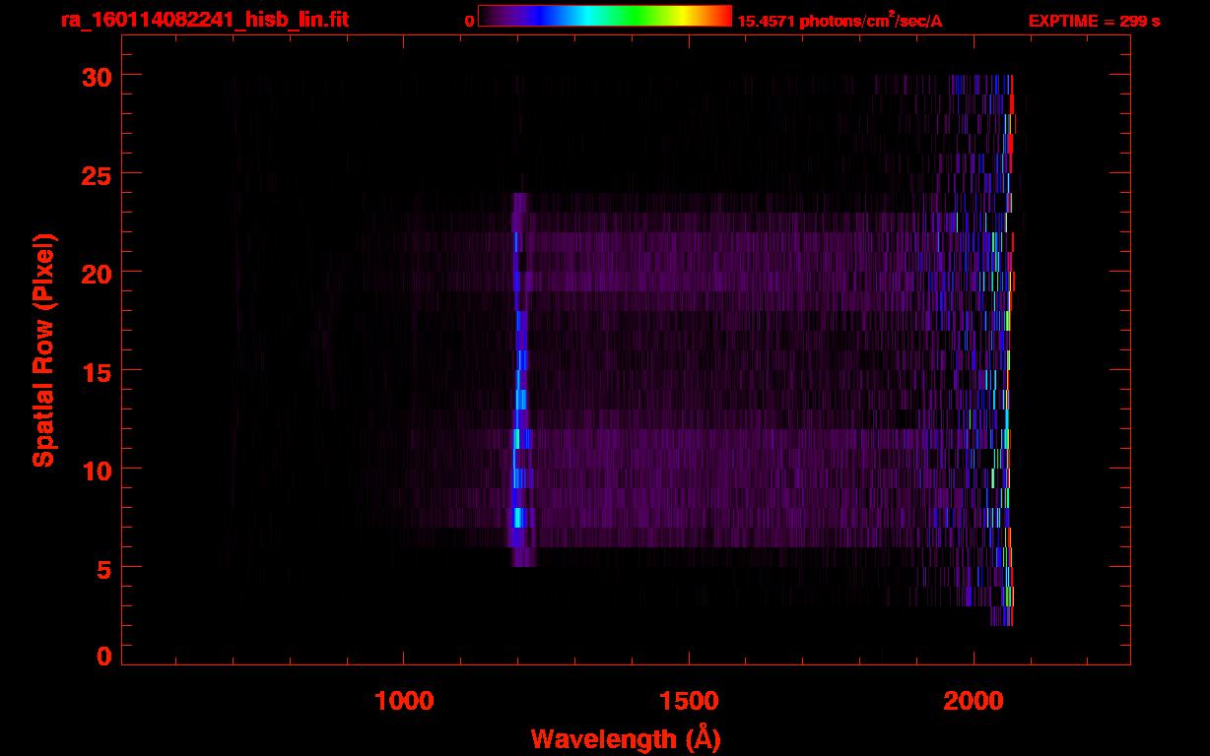Viewport: 1210px width, 756px height.
Task: Click the x-axis tick label 1500
Action: 689,700
